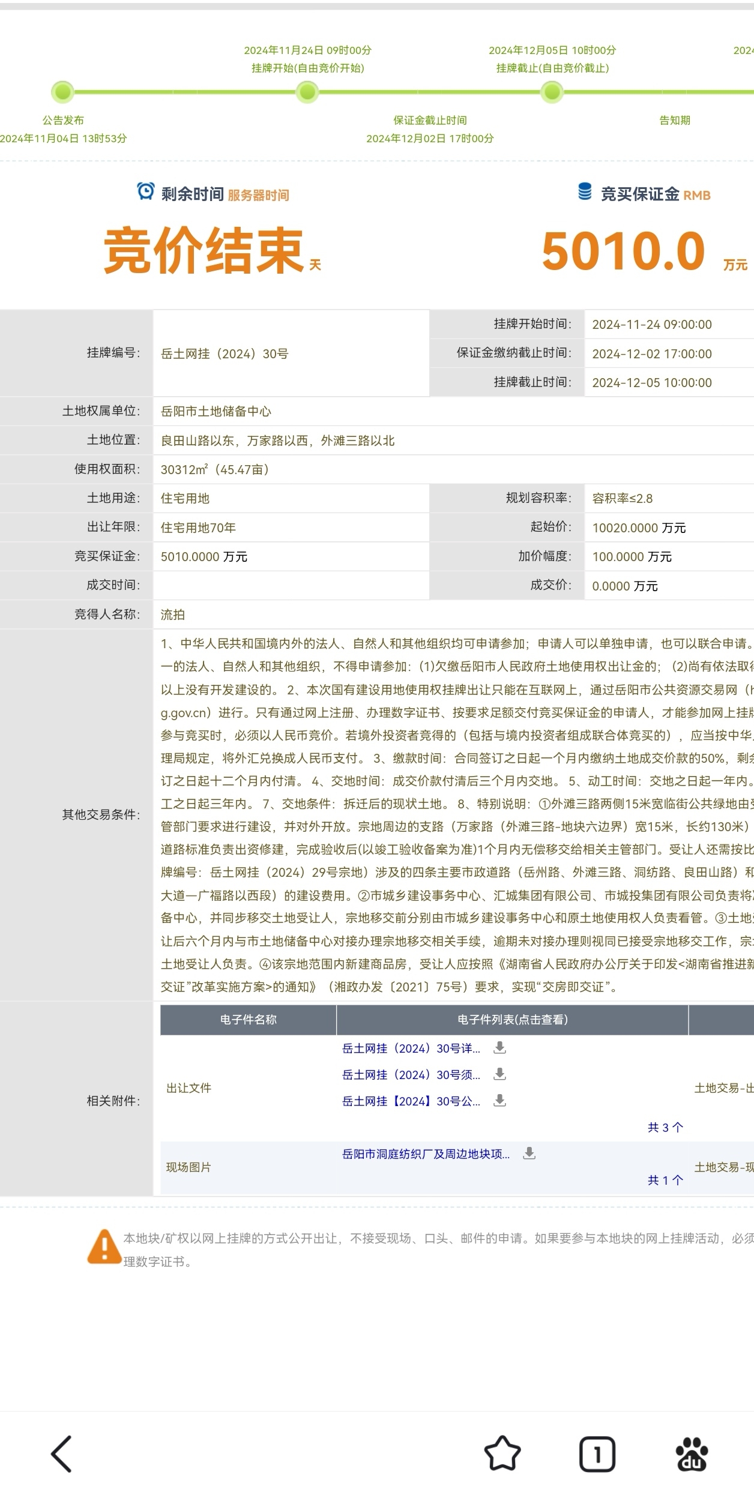The height and width of the screenshot is (1498, 754).
Task: Click the 告知期 timeline label
Action: [x=675, y=120]
